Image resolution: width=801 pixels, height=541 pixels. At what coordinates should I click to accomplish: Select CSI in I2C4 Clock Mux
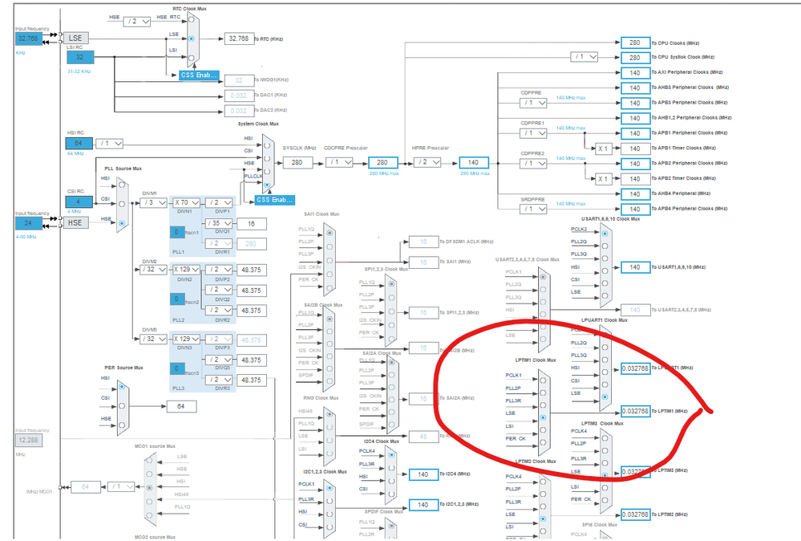click(x=391, y=494)
